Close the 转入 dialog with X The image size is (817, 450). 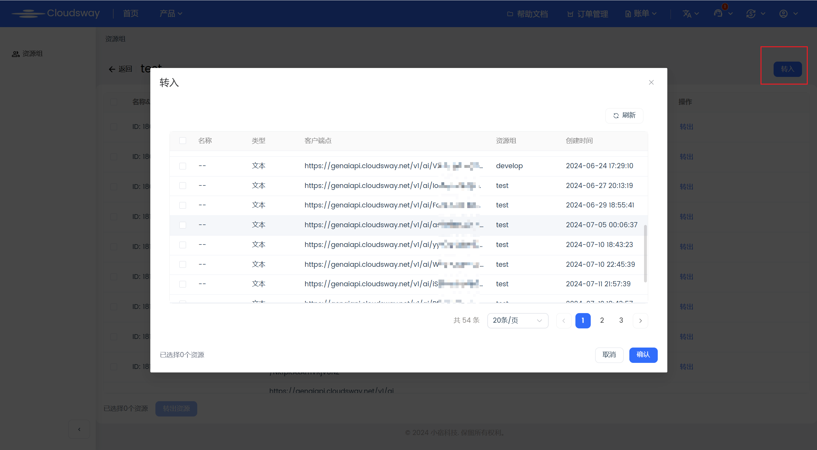(x=651, y=82)
